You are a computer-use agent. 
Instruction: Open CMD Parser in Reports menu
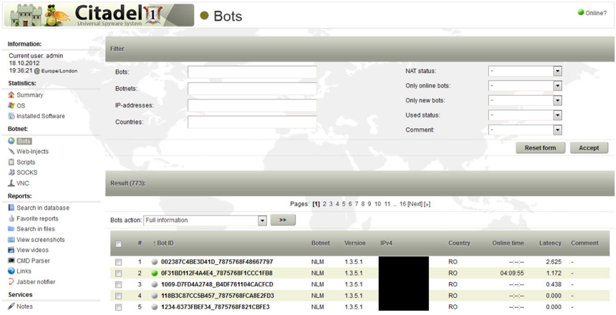pos(33,261)
